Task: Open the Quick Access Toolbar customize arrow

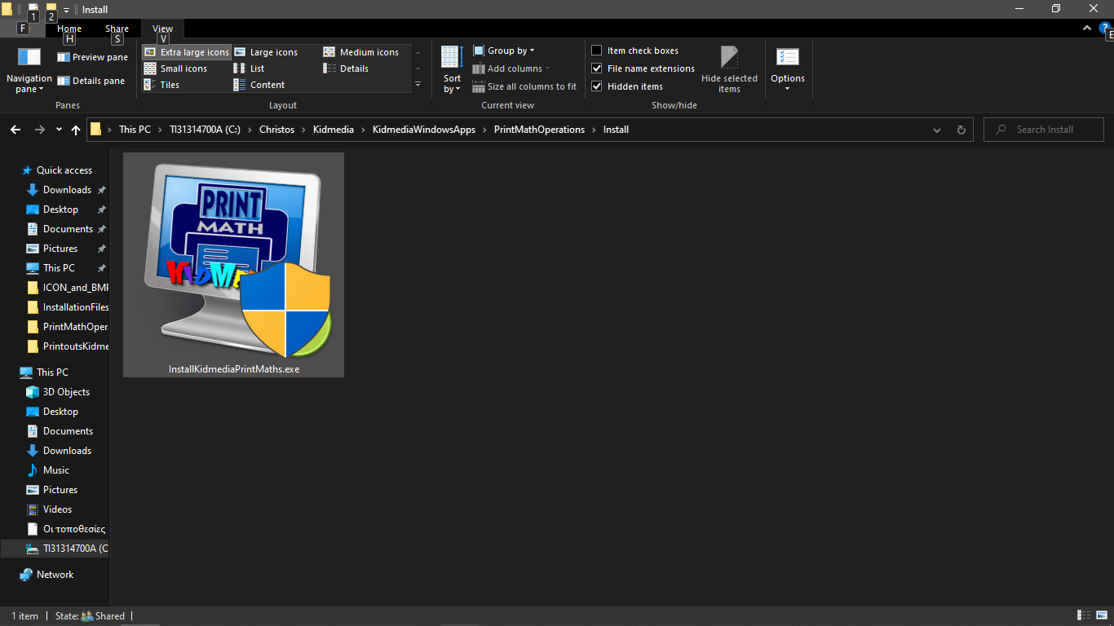Action: (67, 10)
